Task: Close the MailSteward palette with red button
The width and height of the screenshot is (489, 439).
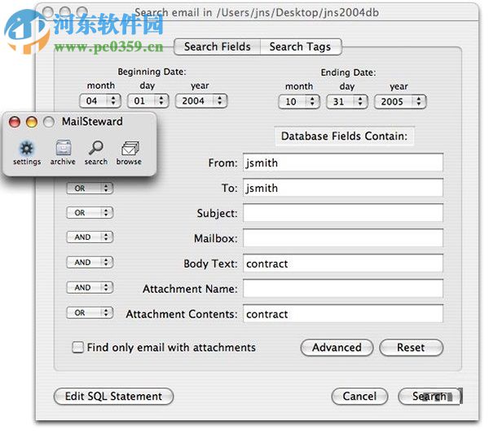Action: click(15, 122)
